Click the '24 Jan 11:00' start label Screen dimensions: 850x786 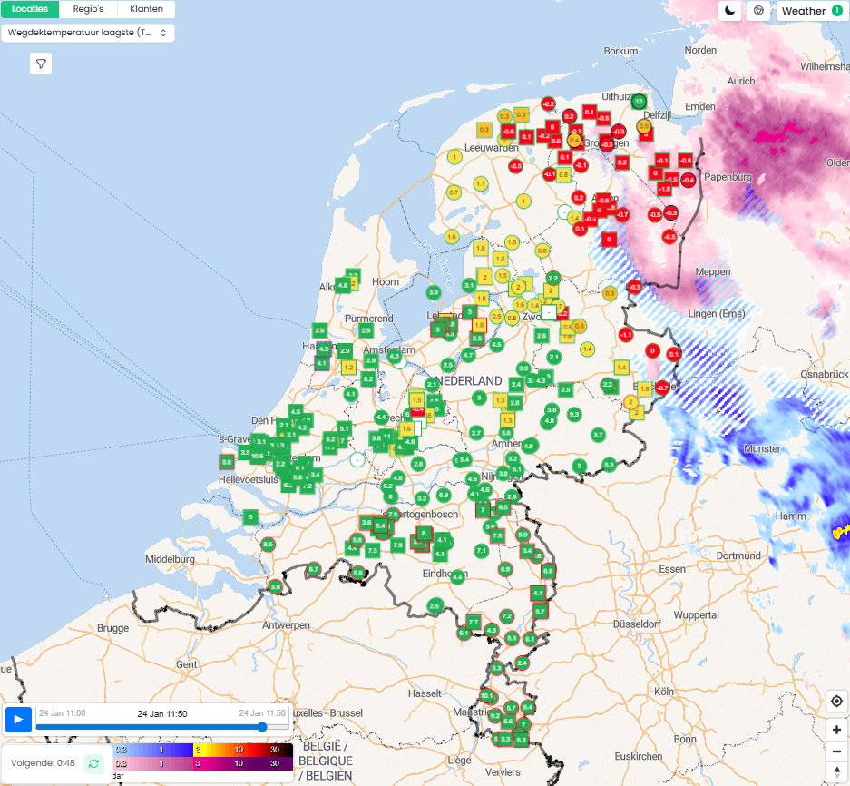63,712
